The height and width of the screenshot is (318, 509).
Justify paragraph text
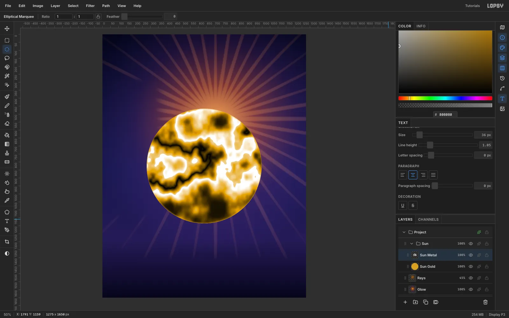coord(433,175)
